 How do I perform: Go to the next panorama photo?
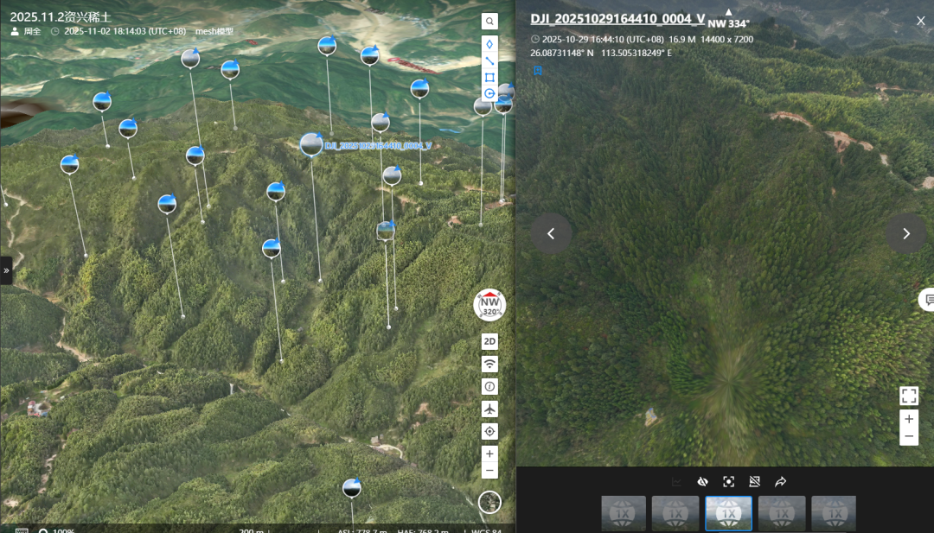(906, 234)
